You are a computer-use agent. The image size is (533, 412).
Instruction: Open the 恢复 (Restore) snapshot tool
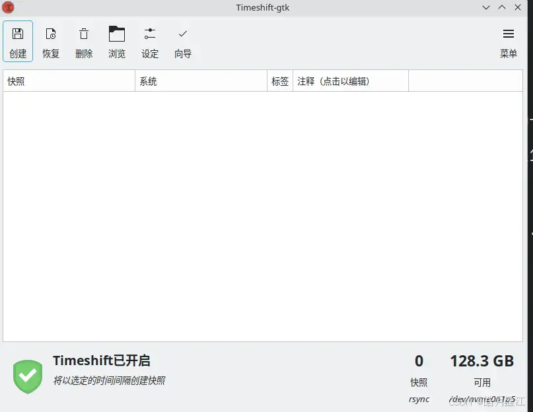click(x=51, y=42)
